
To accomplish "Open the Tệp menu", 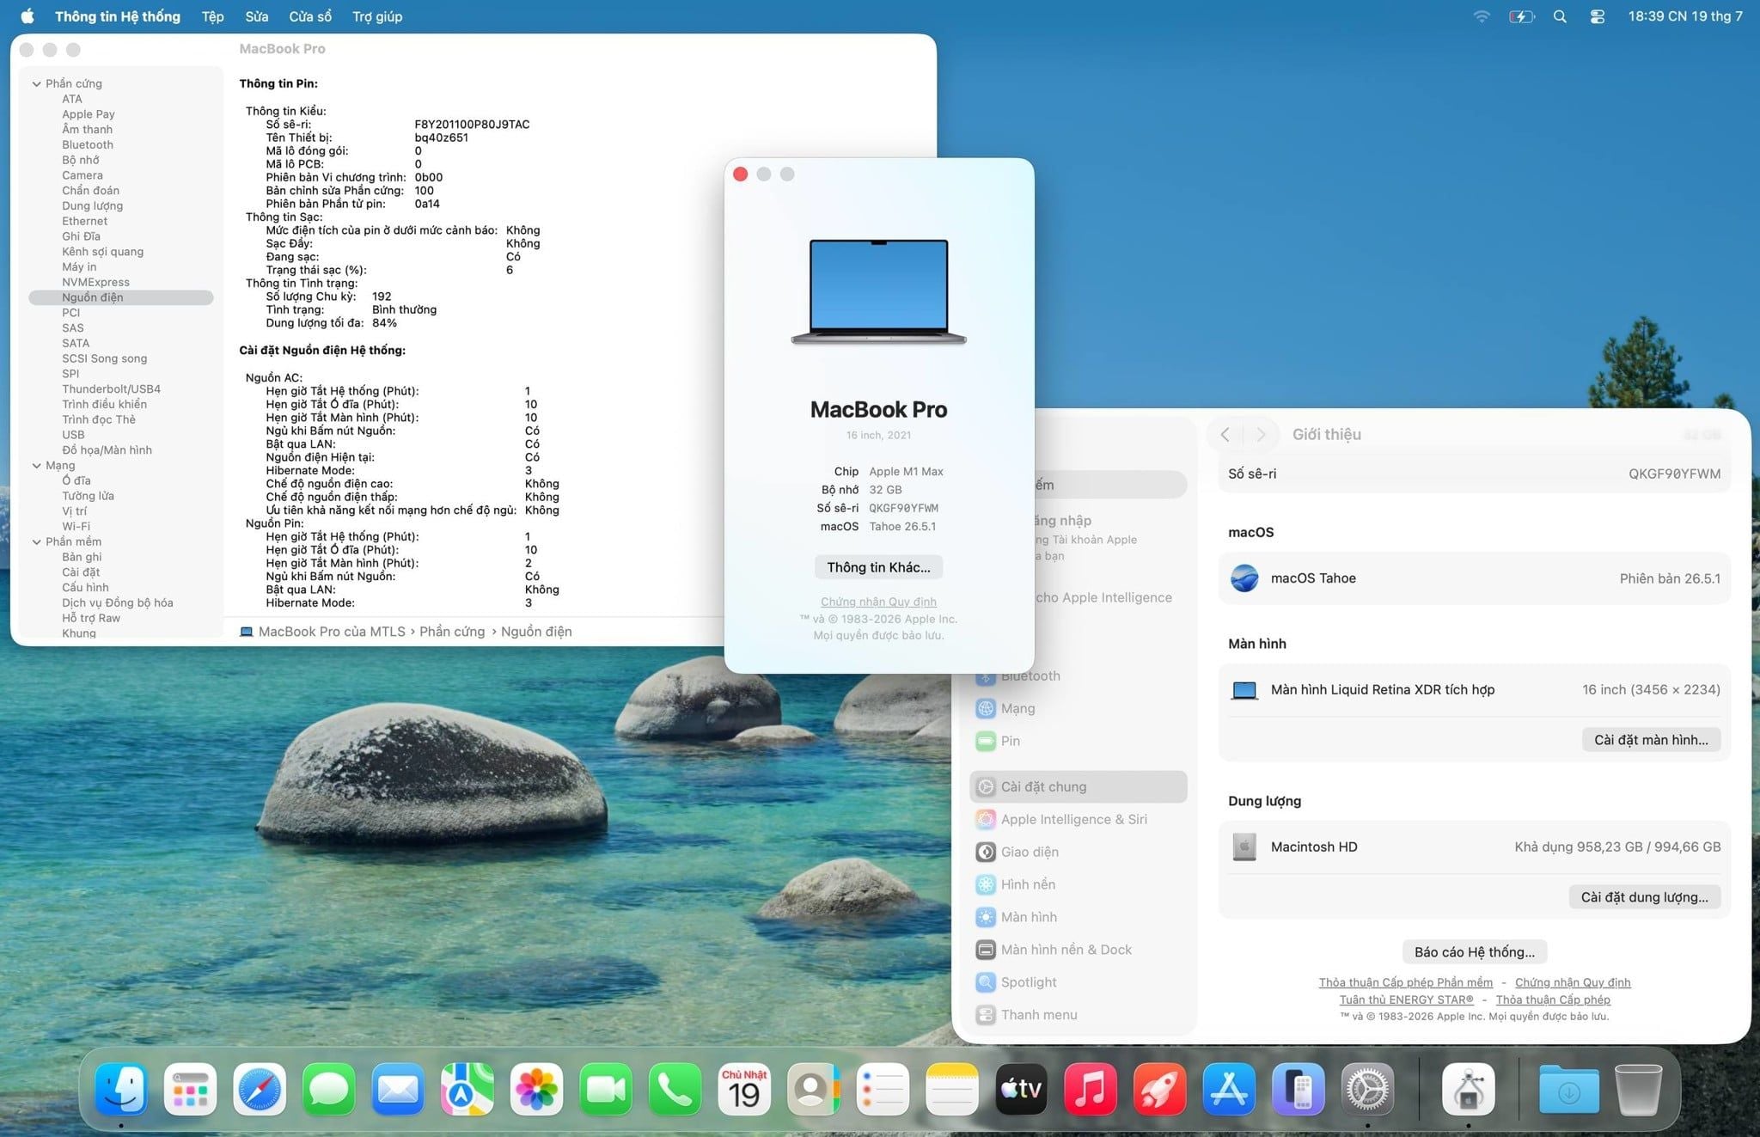I will [x=212, y=16].
